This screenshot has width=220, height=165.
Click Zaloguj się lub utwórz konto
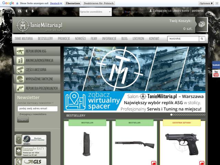click(x=171, y=11)
